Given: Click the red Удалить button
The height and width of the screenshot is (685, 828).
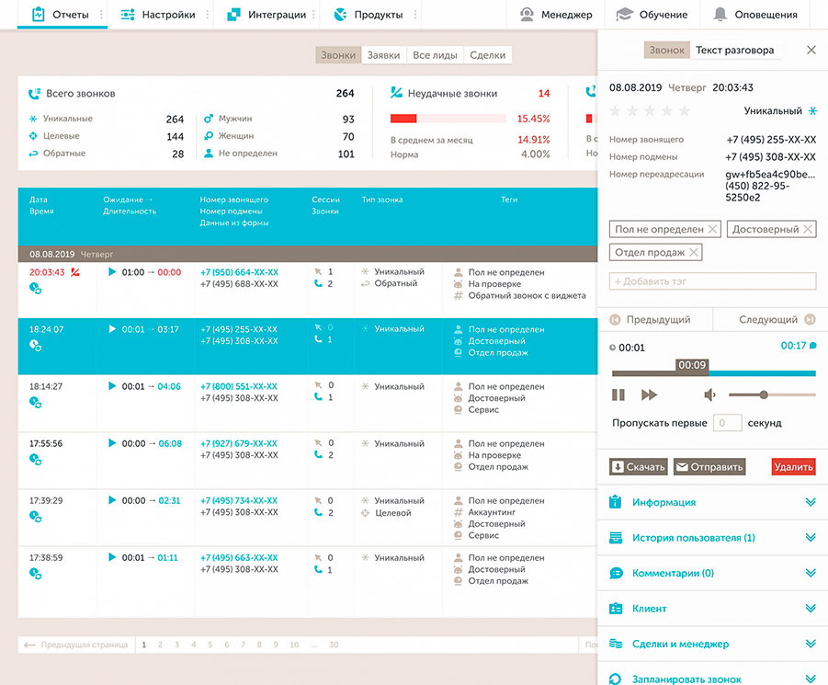Looking at the screenshot, I should pyautogui.click(x=793, y=467).
